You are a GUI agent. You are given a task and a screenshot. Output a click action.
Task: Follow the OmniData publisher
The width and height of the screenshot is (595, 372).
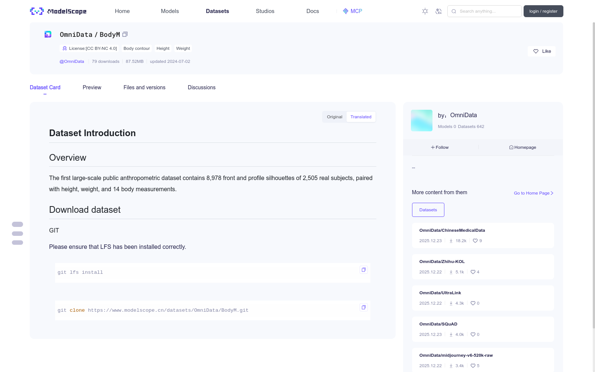coord(440,147)
